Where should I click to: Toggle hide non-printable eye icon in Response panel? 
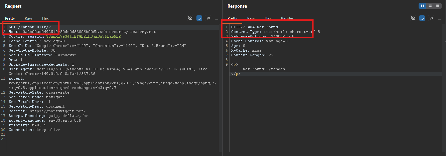(413, 18)
